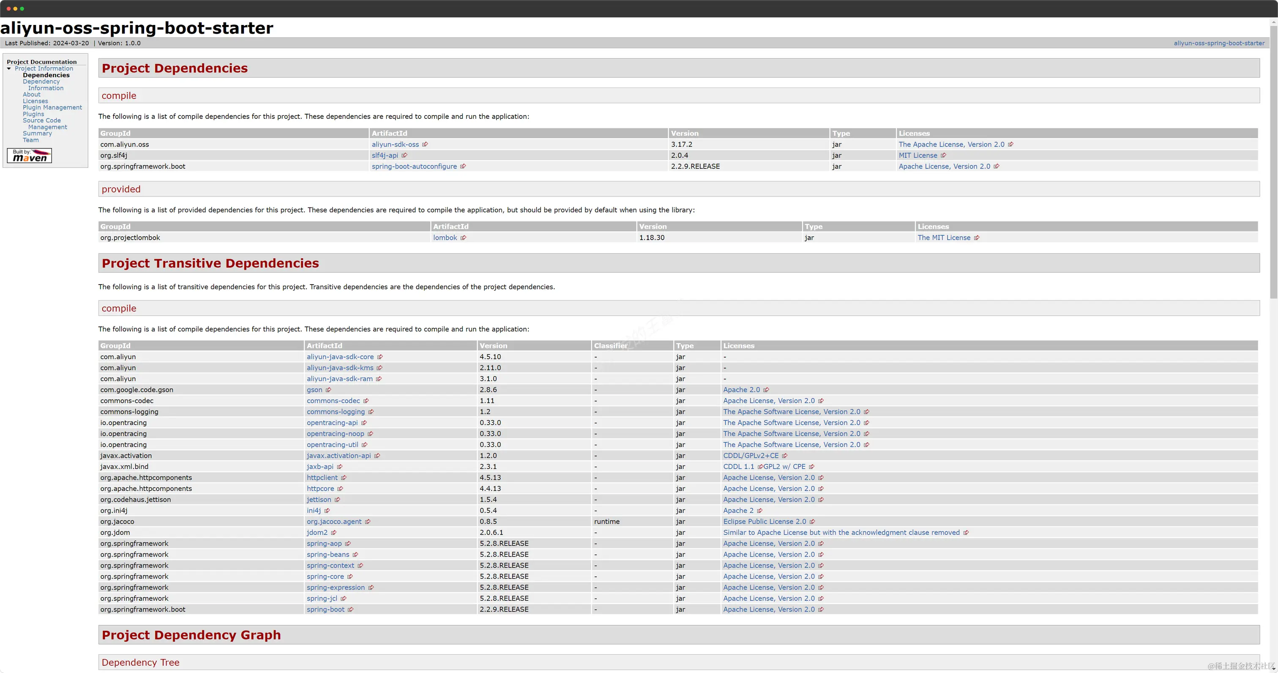Open Project Information in sidebar
Viewport: 1278px width, 673px height.
point(44,68)
